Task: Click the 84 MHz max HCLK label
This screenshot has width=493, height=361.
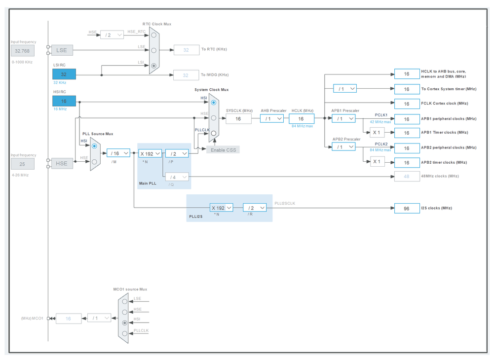Action: (x=302, y=126)
